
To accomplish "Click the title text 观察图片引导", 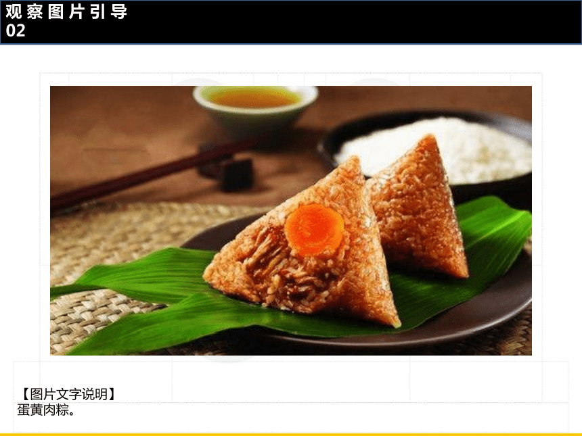I will [x=66, y=11].
